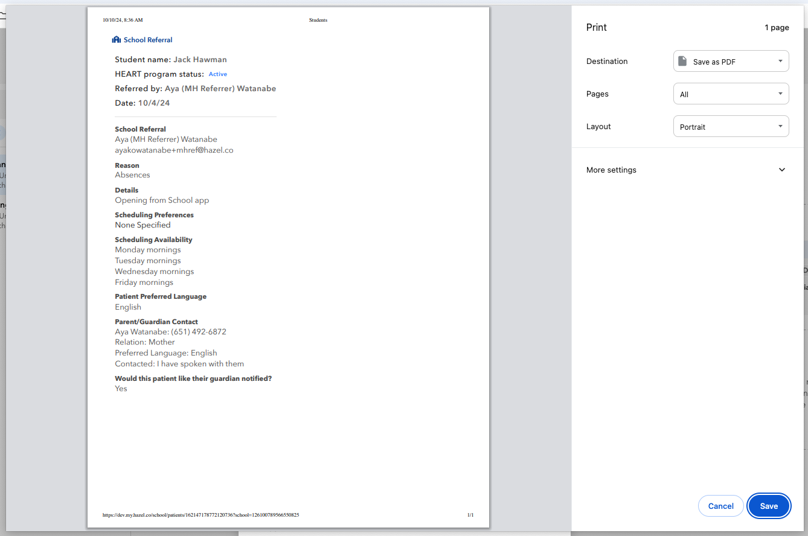This screenshot has height=536, width=808.
Task: Click the student name Jack Hawman
Action: click(200, 60)
